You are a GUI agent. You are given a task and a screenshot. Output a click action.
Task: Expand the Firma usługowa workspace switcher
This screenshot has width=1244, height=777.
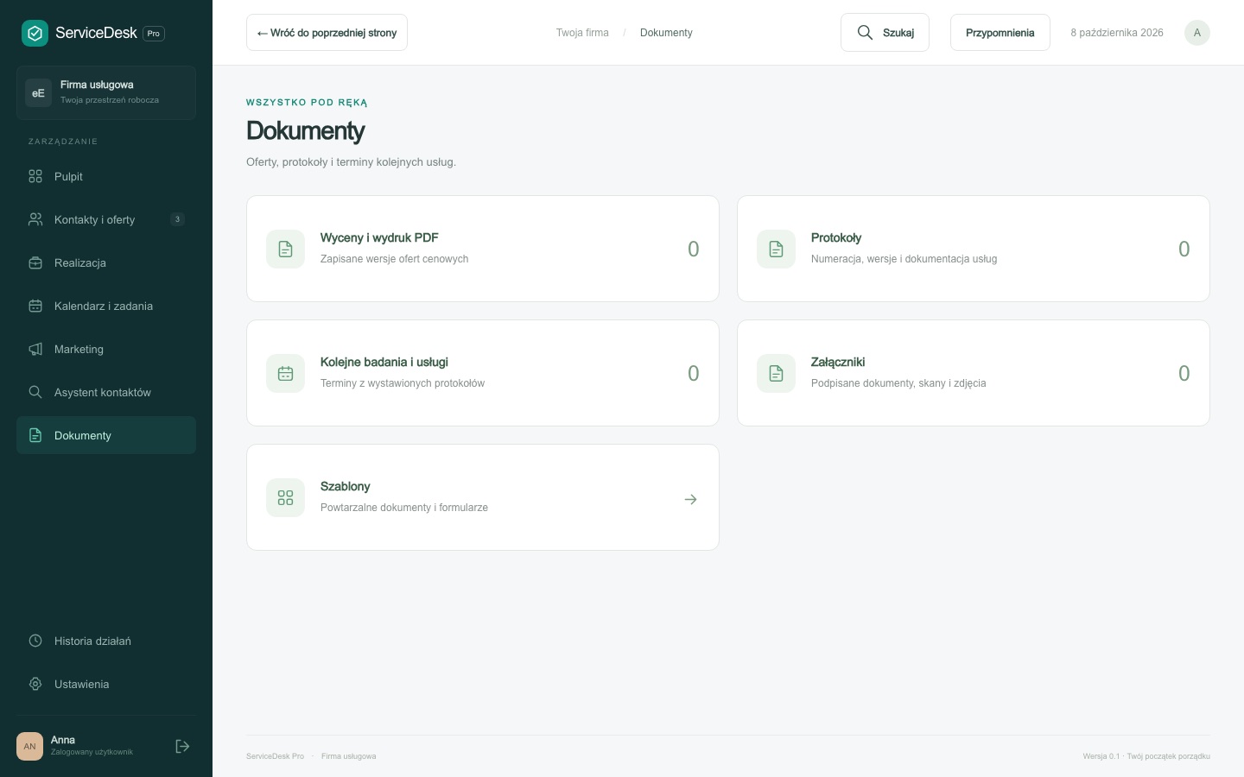[x=106, y=92]
